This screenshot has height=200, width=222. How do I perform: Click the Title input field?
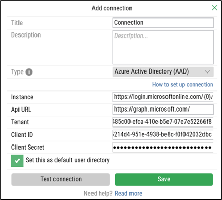point(163,23)
